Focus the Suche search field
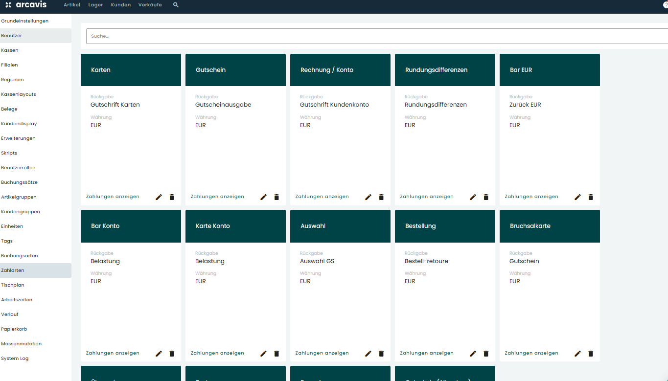This screenshot has width=668, height=381. click(377, 36)
